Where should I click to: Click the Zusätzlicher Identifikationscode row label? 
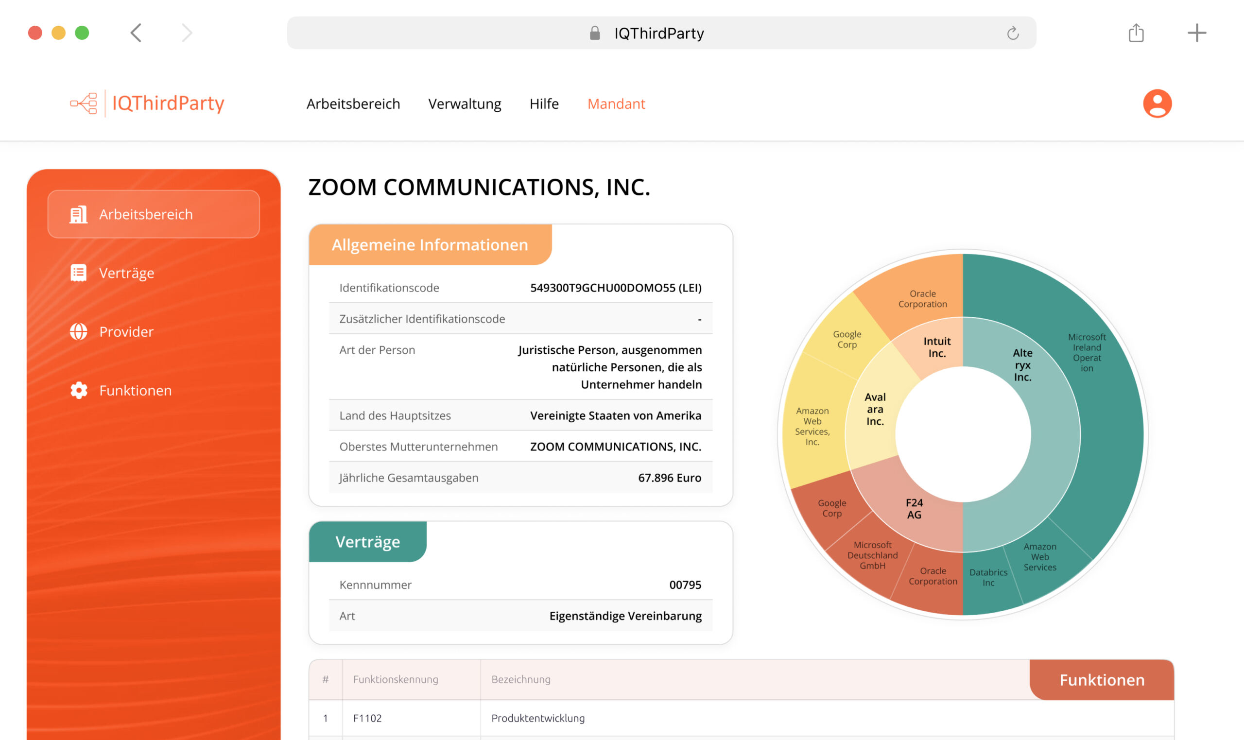pyautogui.click(x=422, y=319)
